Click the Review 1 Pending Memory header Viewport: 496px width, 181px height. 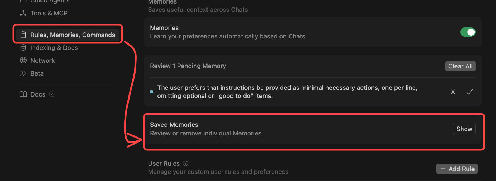(x=188, y=66)
